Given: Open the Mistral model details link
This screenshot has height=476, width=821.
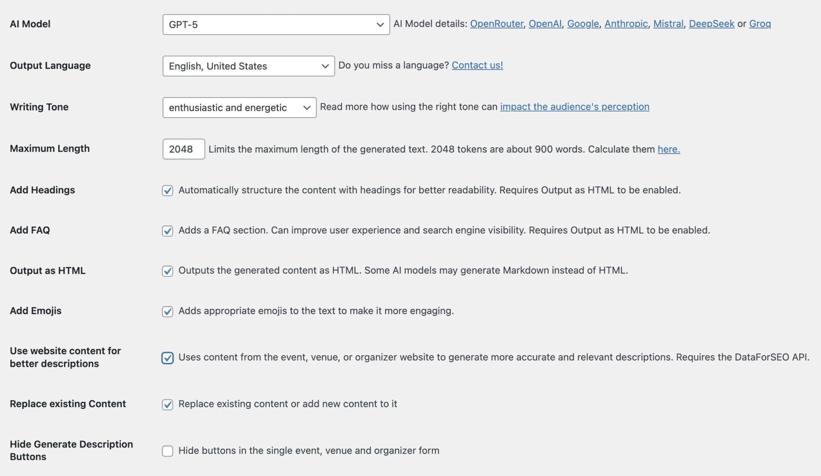Looking at the screenshot, I should (668, 24).
